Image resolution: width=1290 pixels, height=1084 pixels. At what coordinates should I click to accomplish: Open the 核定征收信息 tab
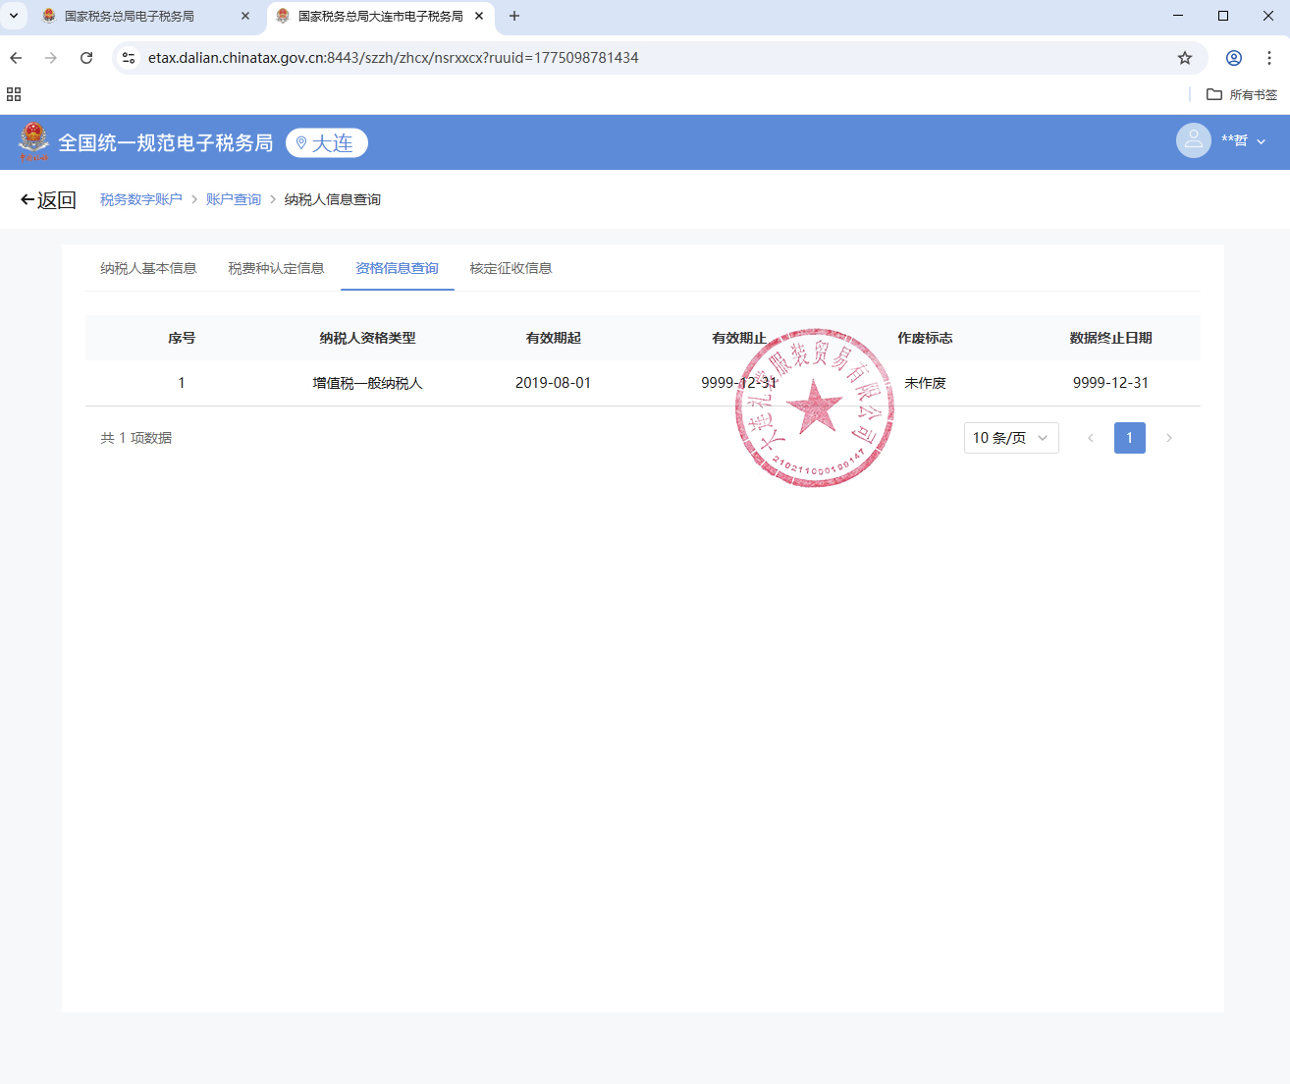511,268
